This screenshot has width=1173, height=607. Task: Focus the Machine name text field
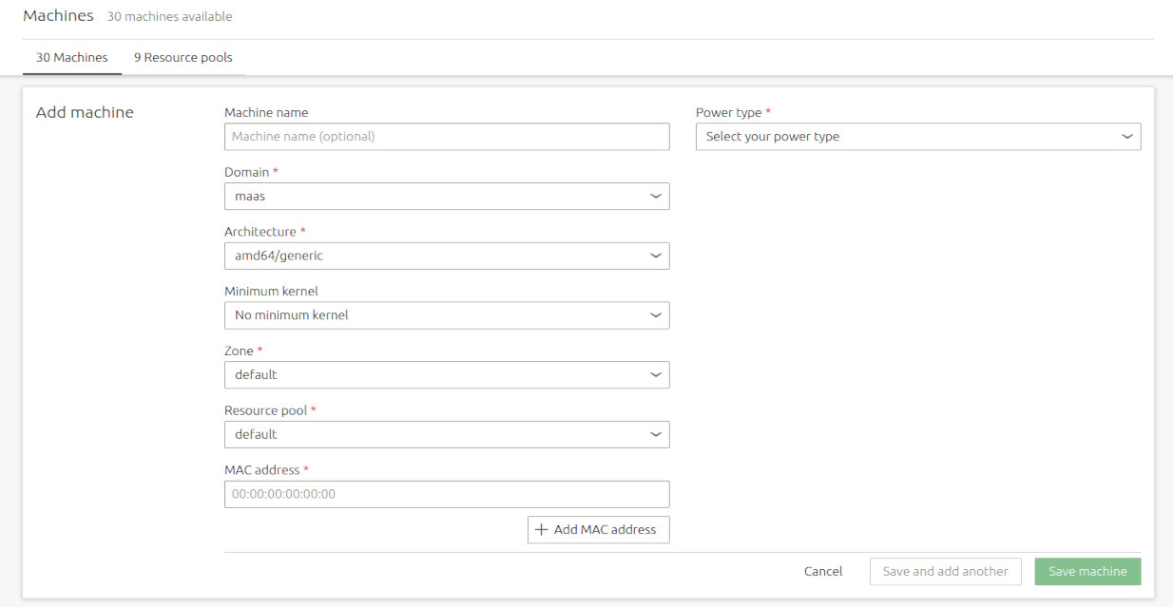tap(447, 137)
